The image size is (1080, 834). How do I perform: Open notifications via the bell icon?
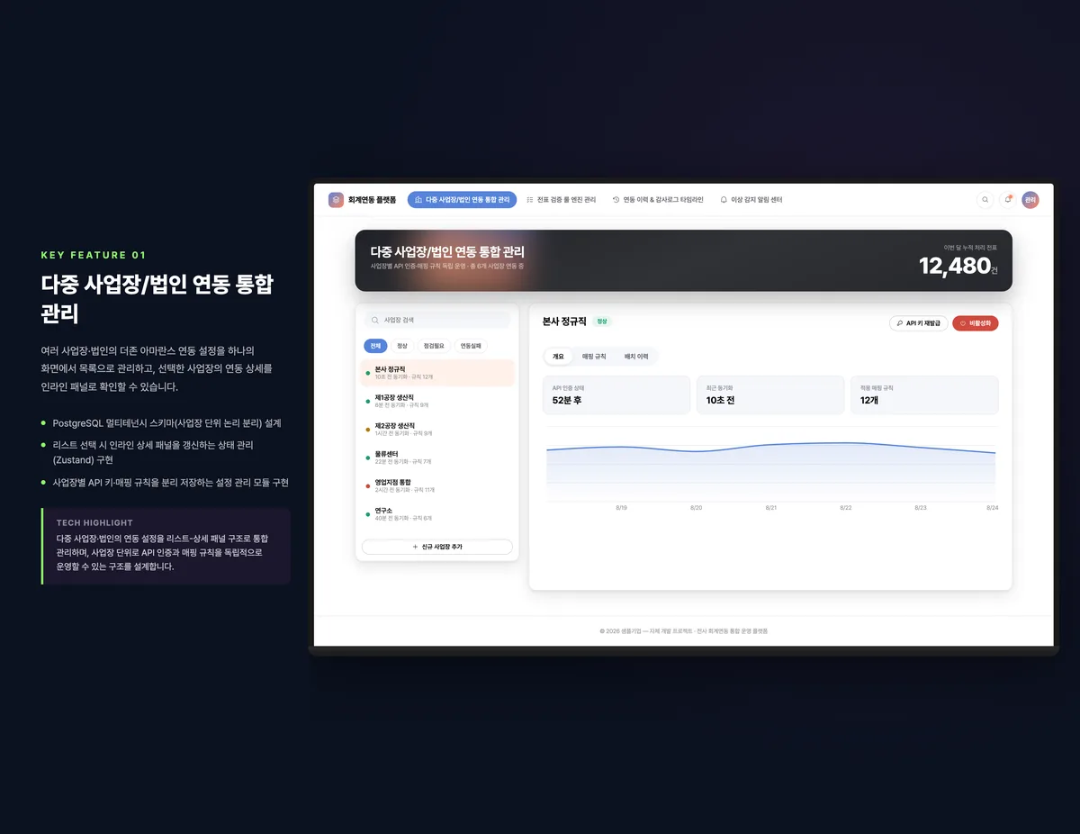(x=1008, y=200)
